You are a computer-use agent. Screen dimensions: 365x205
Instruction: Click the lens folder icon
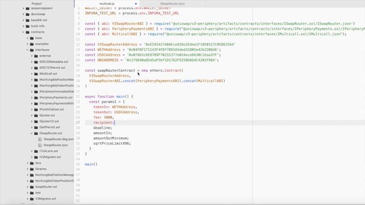click(x=32, y=163)
